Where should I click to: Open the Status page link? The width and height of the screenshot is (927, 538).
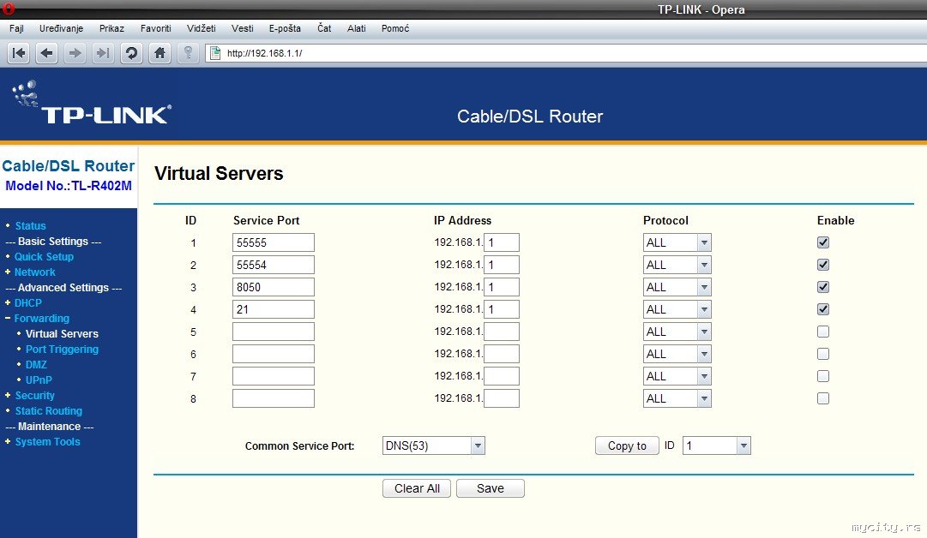(x=30, y=225)
